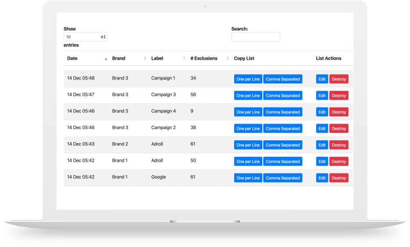Copy Campaign 3 list one per line

[x=248, y=95]
